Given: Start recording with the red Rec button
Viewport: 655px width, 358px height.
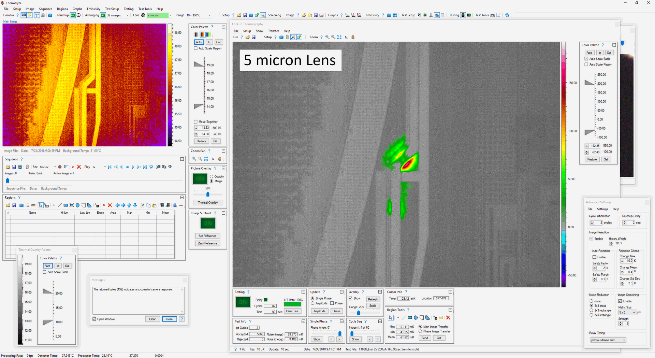Looking at the screenshot, I should coord(60,167).
